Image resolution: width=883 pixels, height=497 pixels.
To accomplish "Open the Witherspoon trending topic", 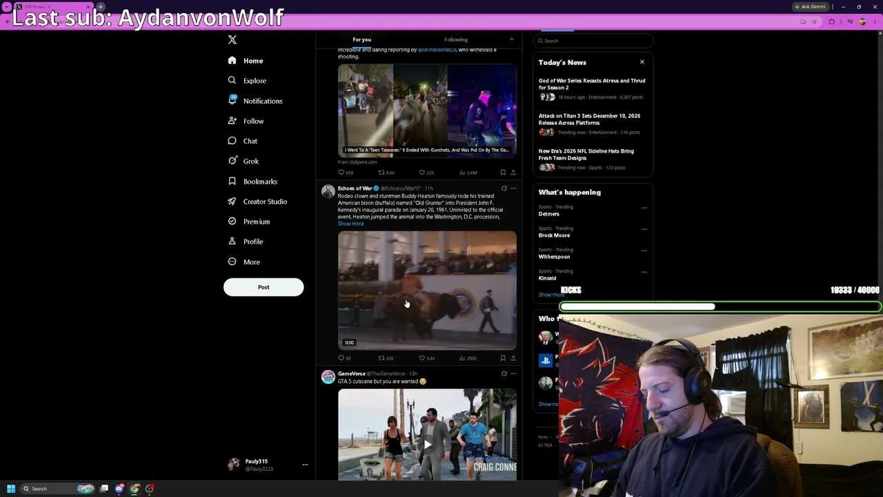I will click(554, 257).
